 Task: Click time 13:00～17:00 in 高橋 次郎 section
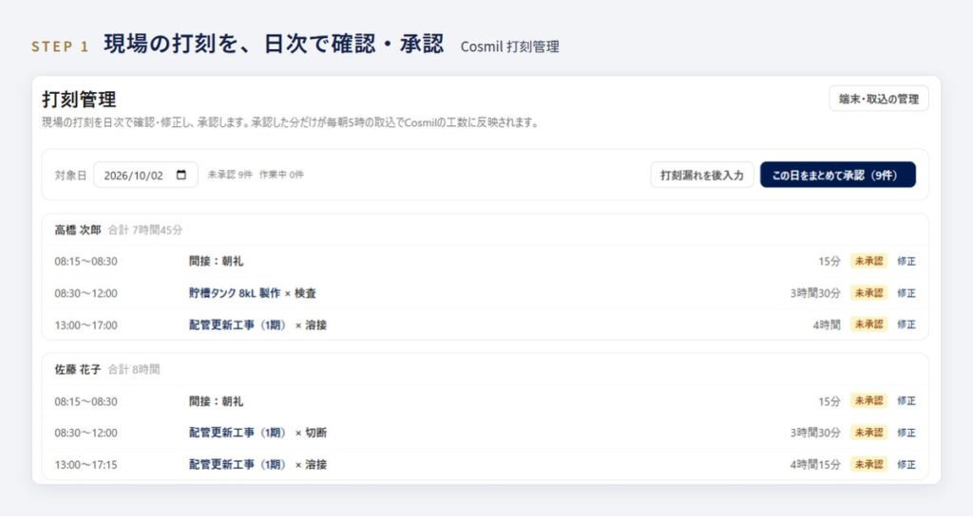pyautogui.click(x=86, y=324)
